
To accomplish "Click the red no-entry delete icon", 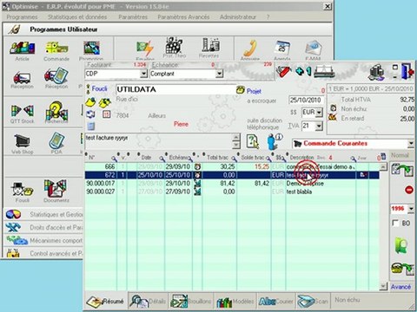I will pyautogui.click(x=409, y=190).
